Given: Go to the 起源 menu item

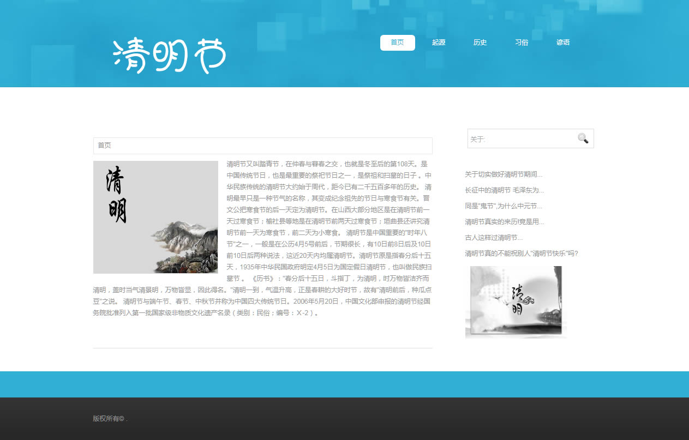Looking at the screenshot, I should point(439,43).
